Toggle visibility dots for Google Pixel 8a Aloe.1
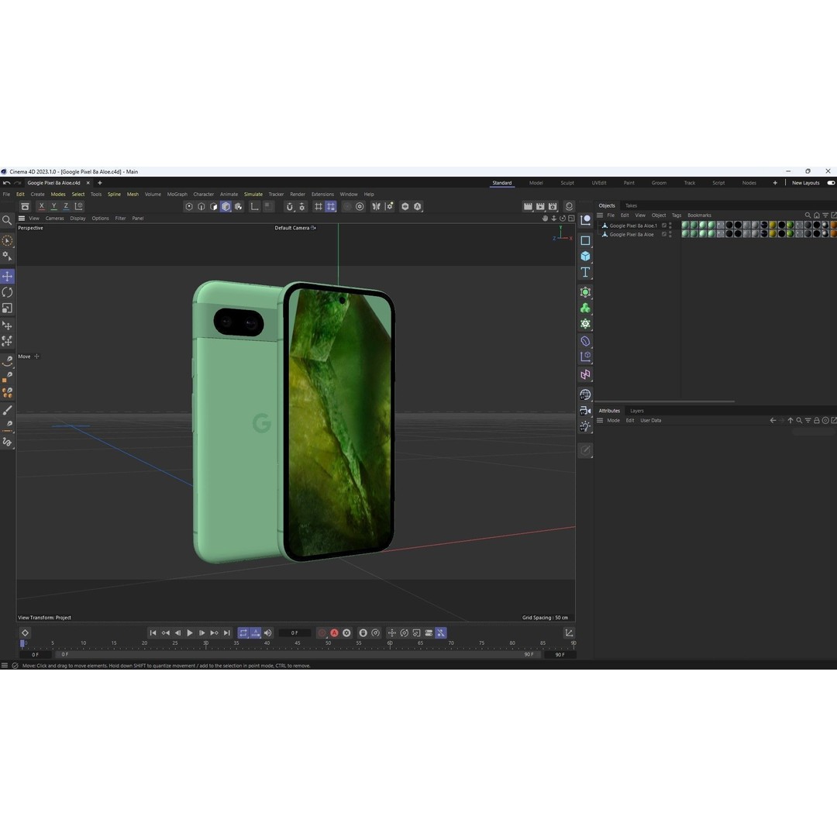 click(x=670, y=226)
